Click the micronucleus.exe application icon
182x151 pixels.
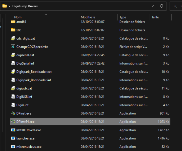(x=13, y=147)
